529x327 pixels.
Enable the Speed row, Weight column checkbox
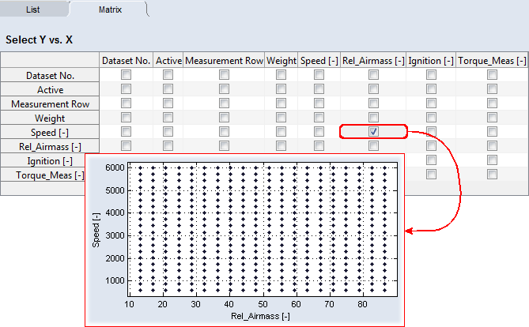pos(281,132)
